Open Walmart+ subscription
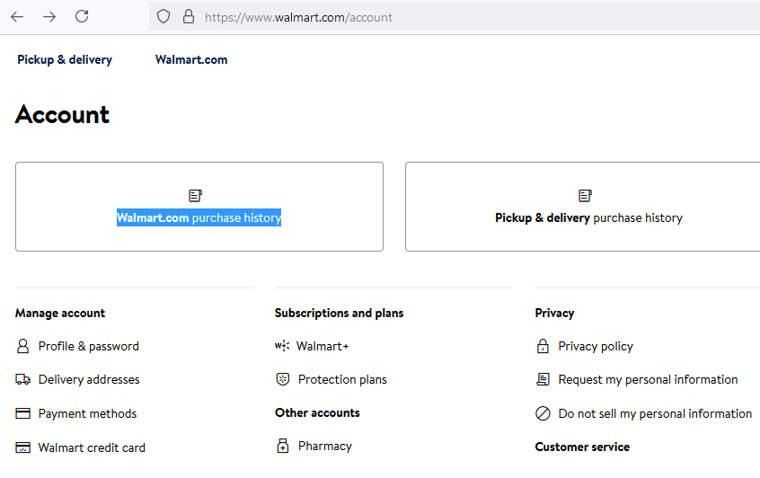Viewport: 760px width, 478px height. (x=323, y=346)
